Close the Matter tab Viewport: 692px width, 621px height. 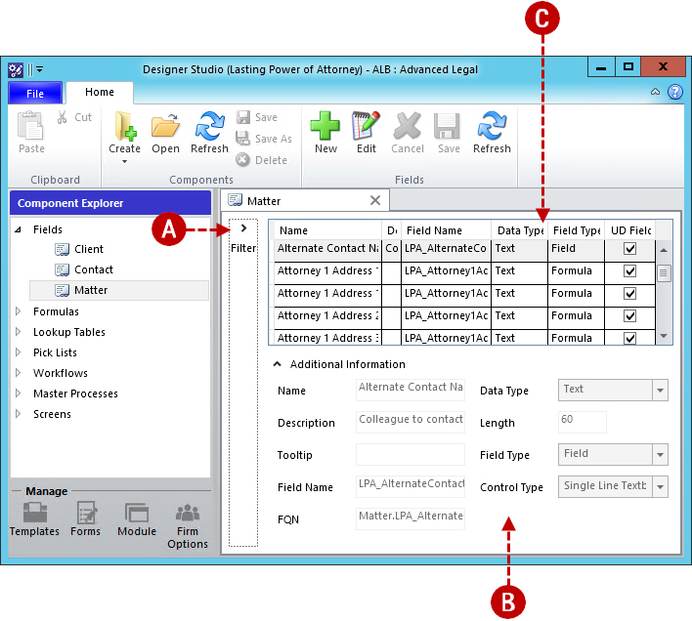pyautogui.click(x=374, y=201)
